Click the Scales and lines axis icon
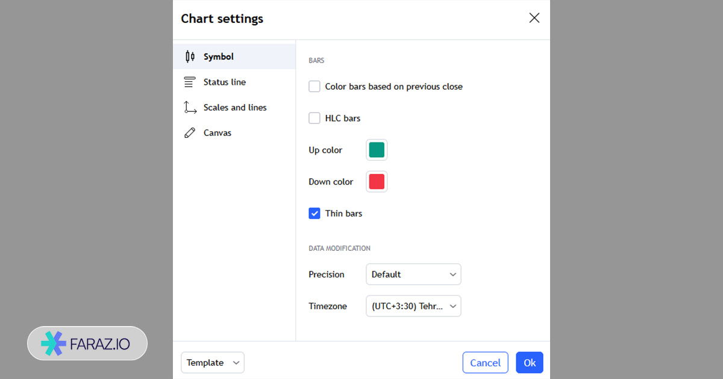723x379 pixels. pyautogui.click(x=190, y=108)
